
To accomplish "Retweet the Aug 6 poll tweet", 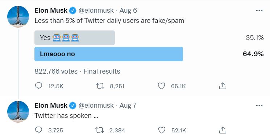I will pyautogui.click(x=100, y=86).
